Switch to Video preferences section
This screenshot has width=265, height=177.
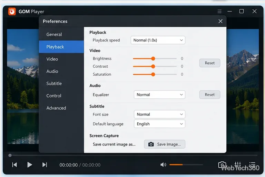point(61,59)
